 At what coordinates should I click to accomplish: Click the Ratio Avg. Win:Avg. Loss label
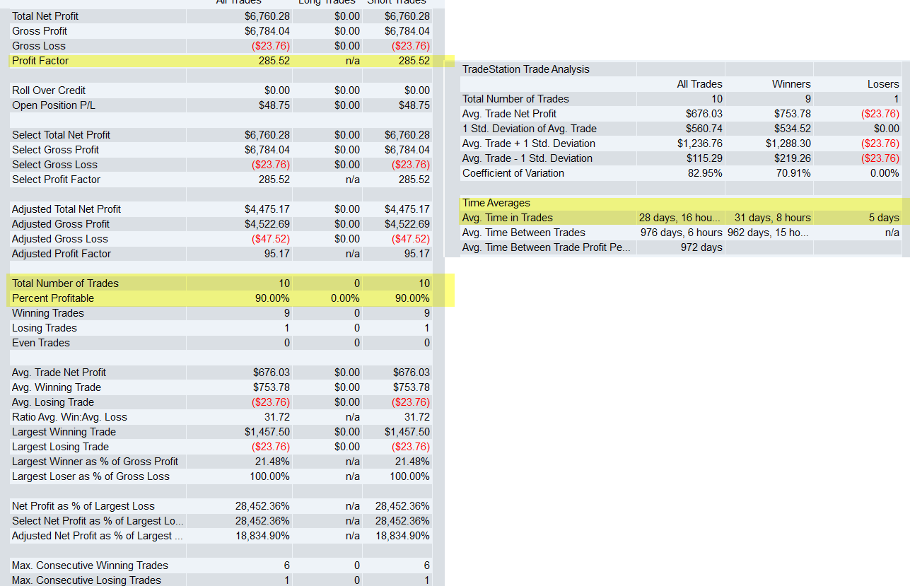(x=69, y=417)
